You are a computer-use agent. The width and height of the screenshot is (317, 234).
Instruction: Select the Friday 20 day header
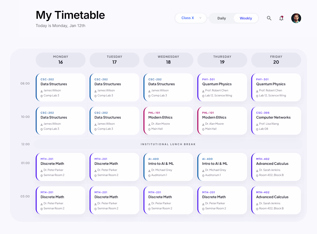[276, 60]
